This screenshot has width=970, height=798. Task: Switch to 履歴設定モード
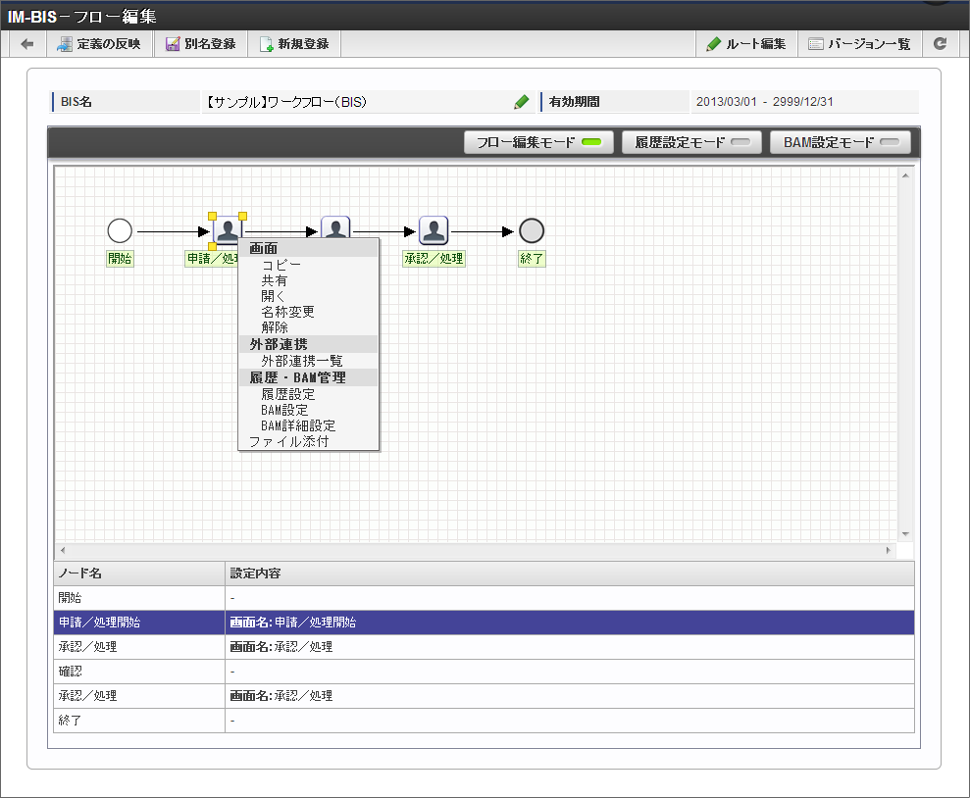click(x=691, y=142)
